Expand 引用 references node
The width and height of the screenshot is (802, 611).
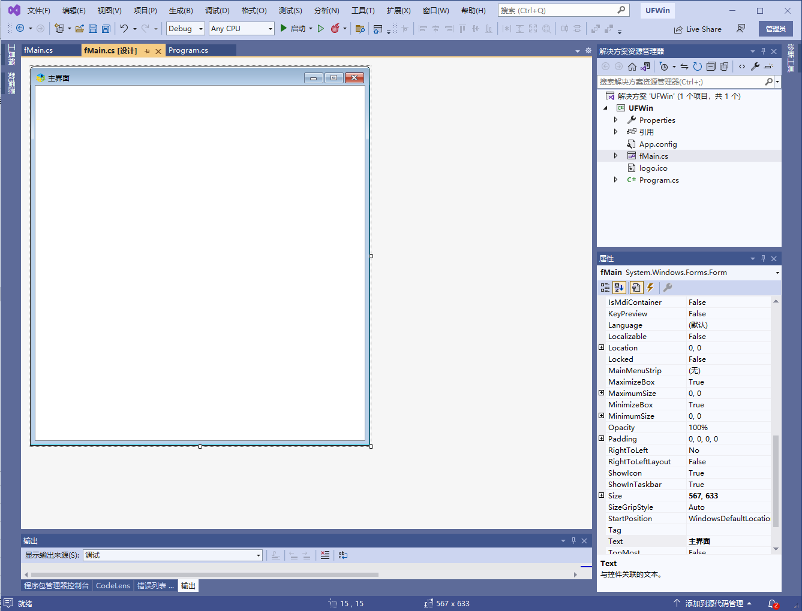coord(615,132)
